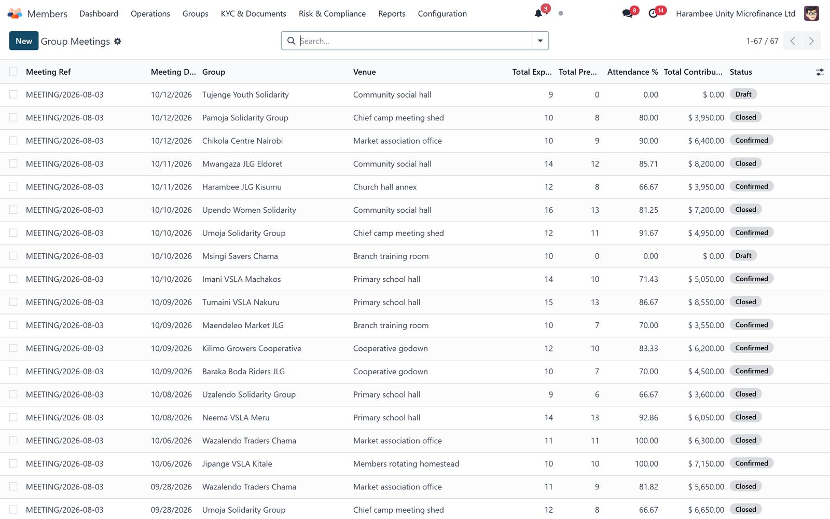This screenshot has height=519, width=830.
Task: Click the 1-67 / 67 pager counter
Action: pyautogui.click(x=763, y=41)
